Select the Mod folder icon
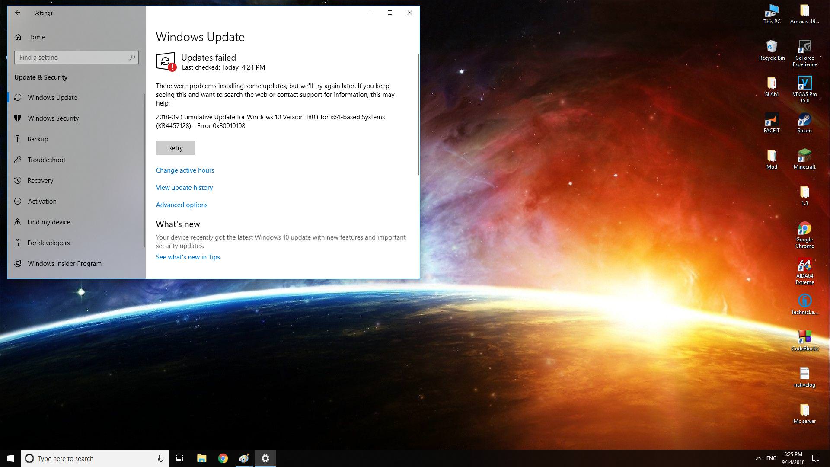 point(772,159)
